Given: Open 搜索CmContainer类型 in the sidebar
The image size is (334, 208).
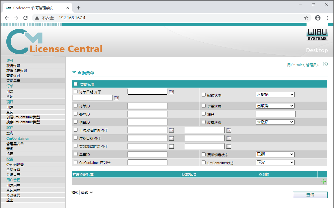Looking at the screenshot, I should click(x=23, y=122).
